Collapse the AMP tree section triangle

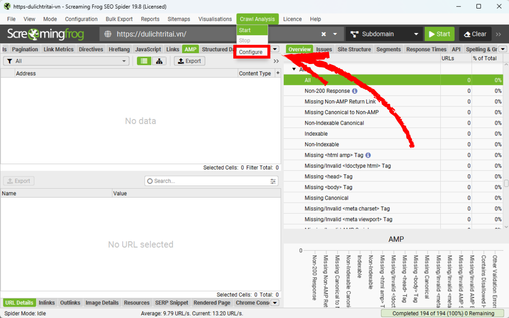click(x=294, y=69)
